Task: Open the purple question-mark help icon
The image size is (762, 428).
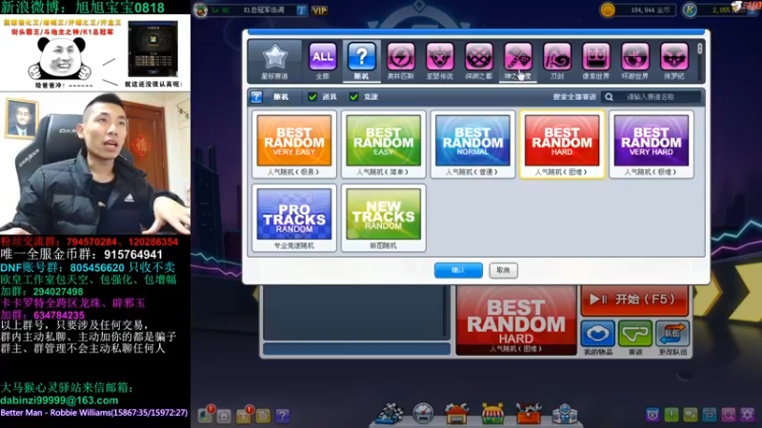Action: [282, 416]
